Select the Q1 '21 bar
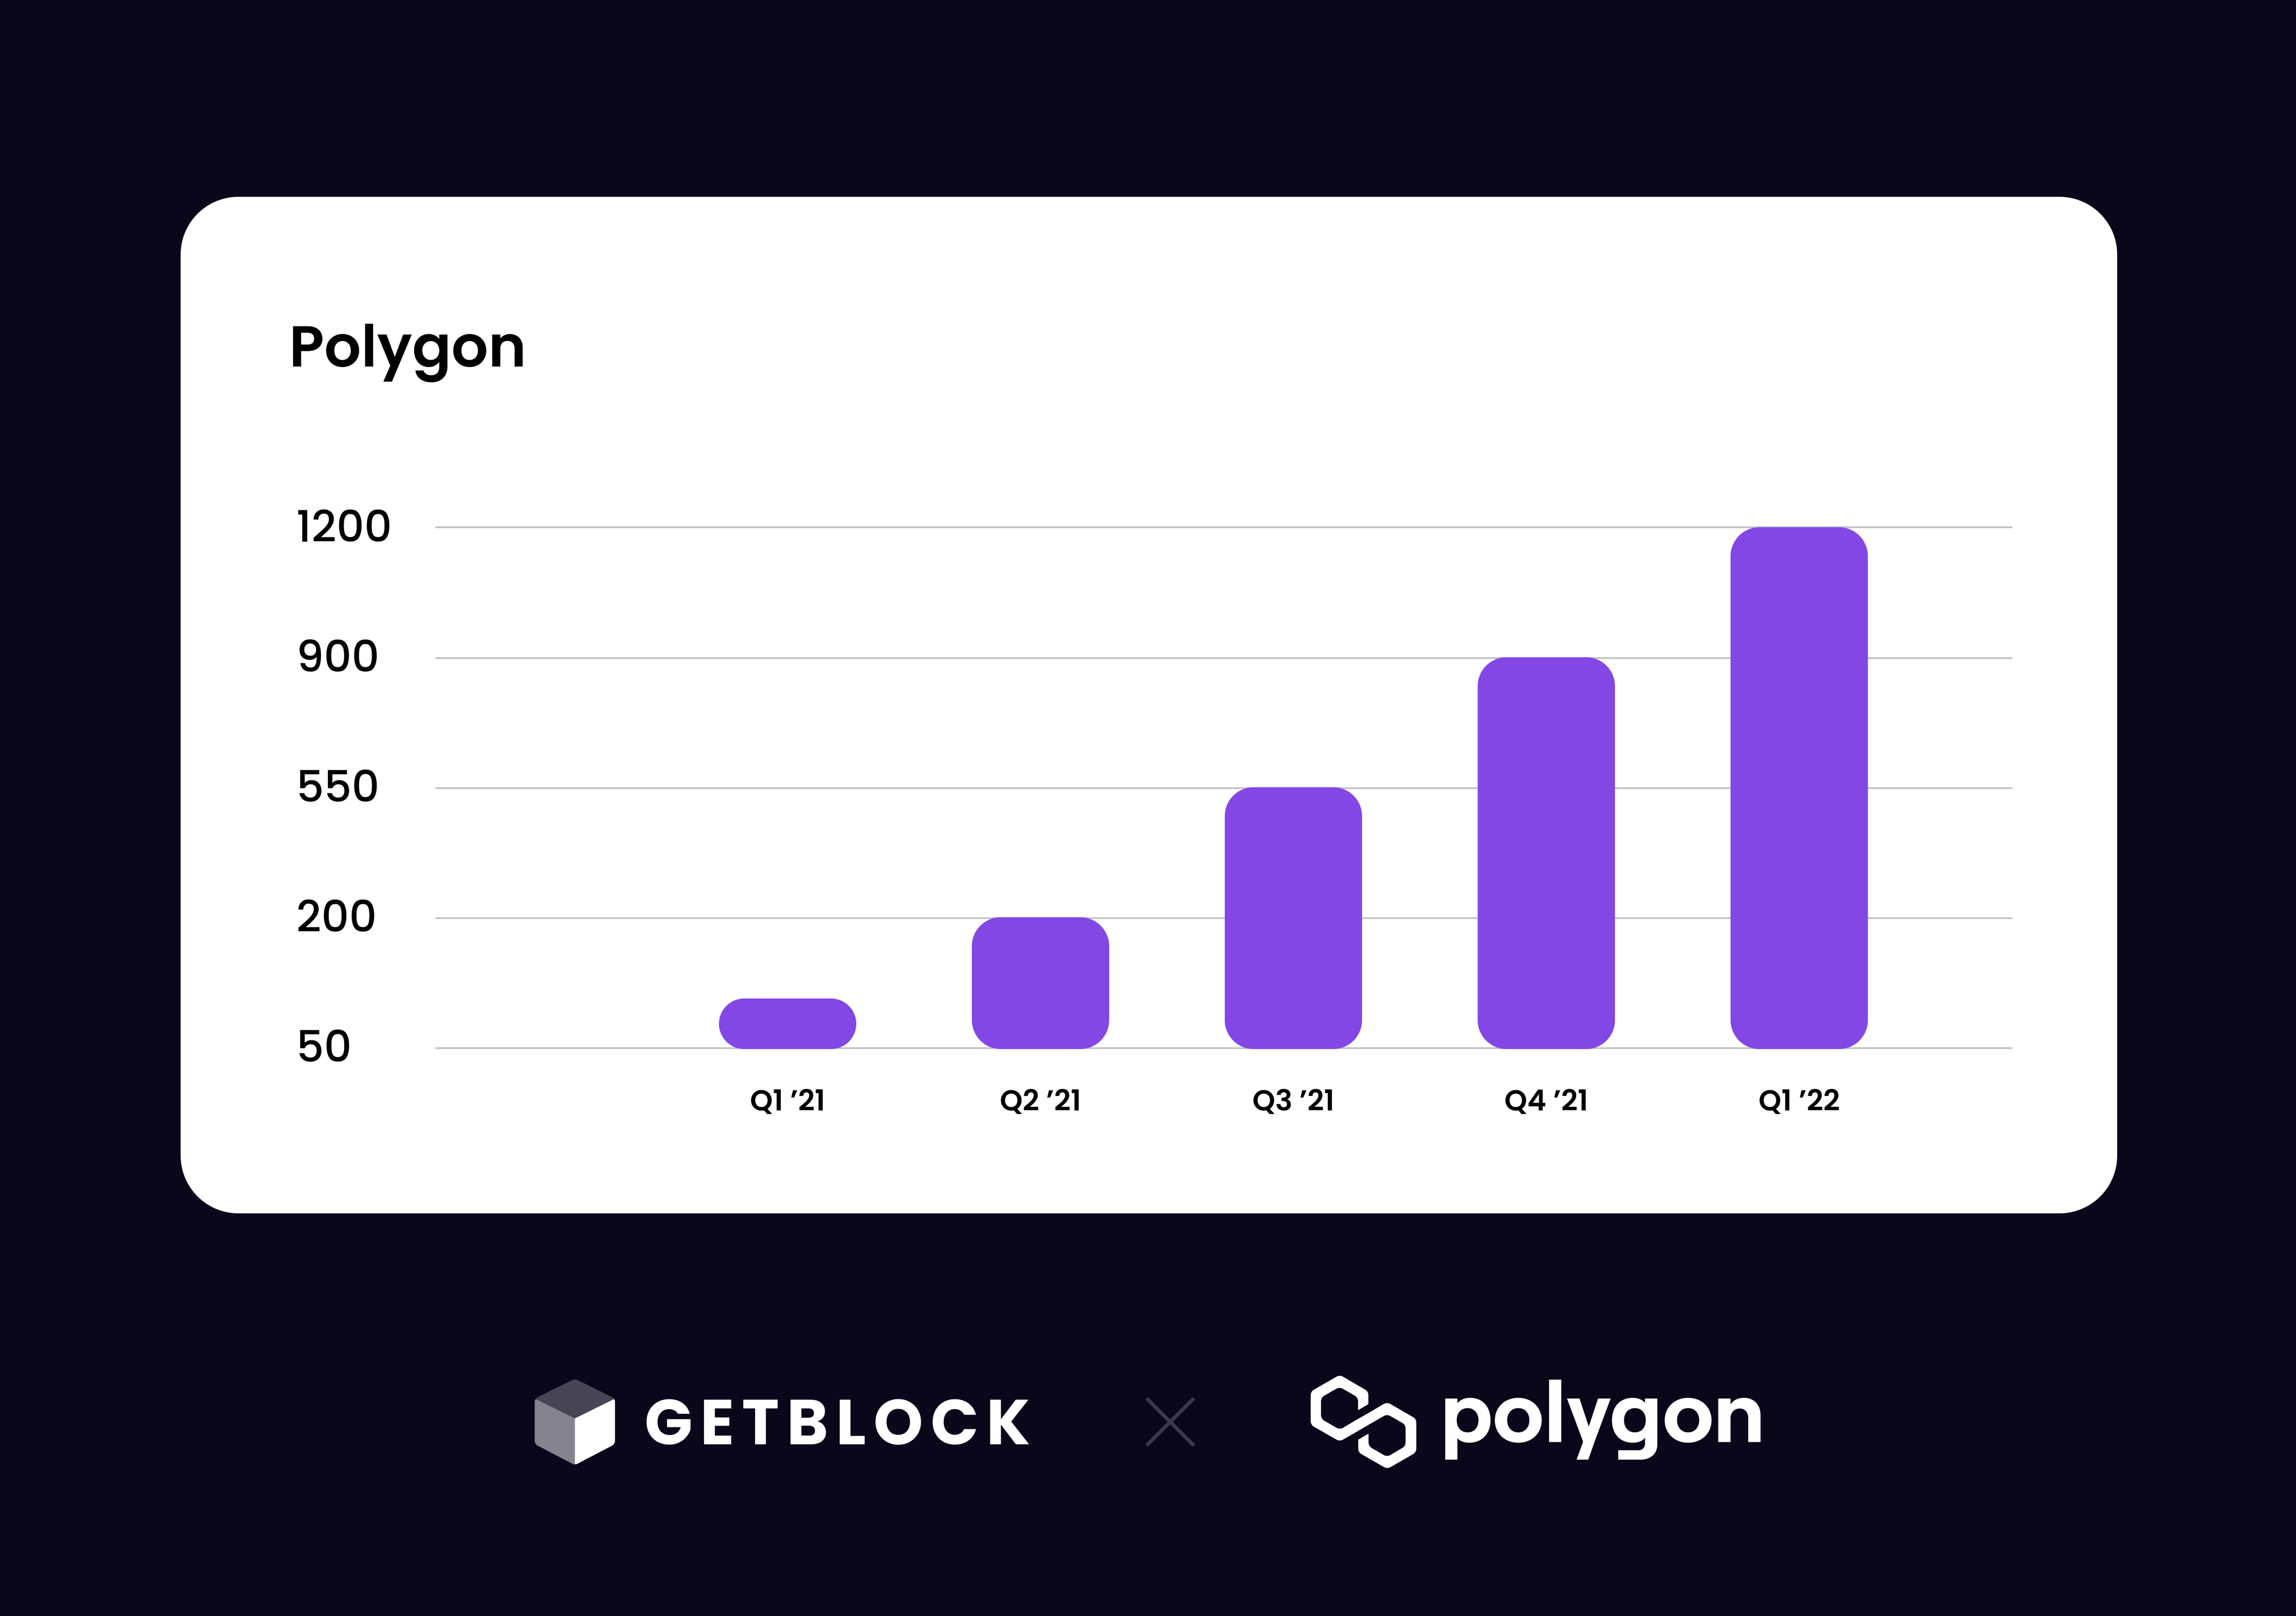Screen dimensions: 2296x1616 tap(787, 1023)
